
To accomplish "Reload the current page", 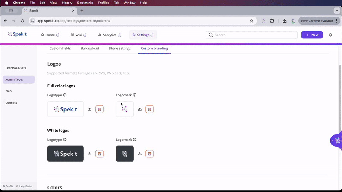I will click(23, 21).
